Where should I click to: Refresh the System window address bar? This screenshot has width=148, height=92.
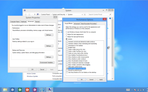(85, 15)
